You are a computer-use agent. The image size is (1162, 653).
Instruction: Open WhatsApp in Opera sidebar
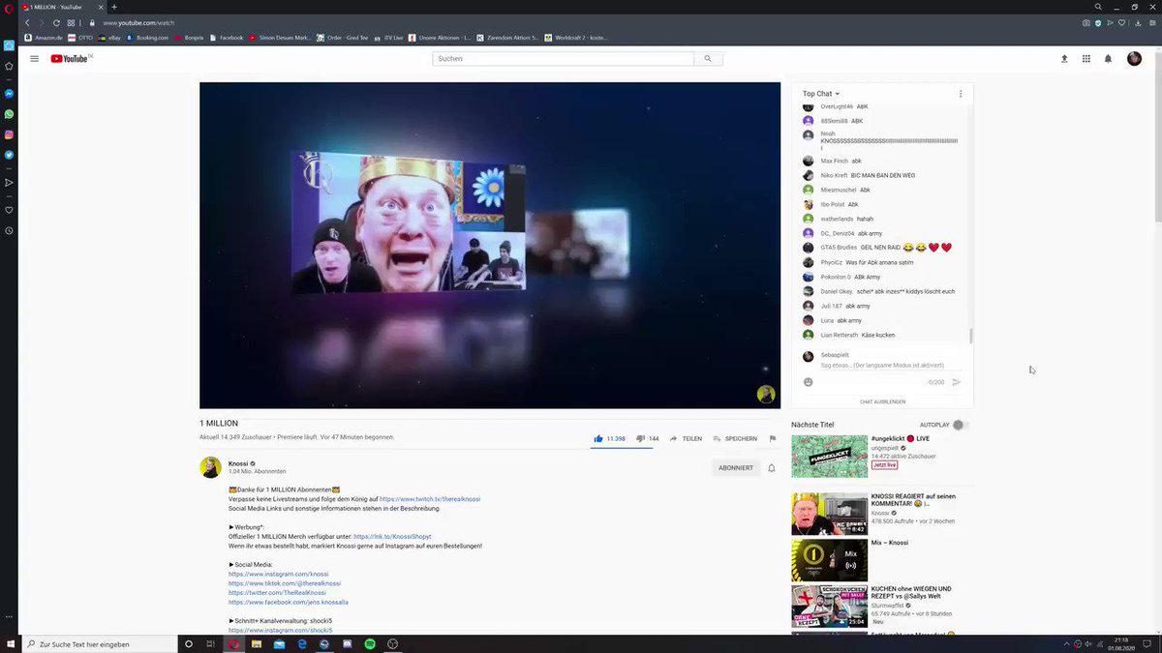pos(9,114)
